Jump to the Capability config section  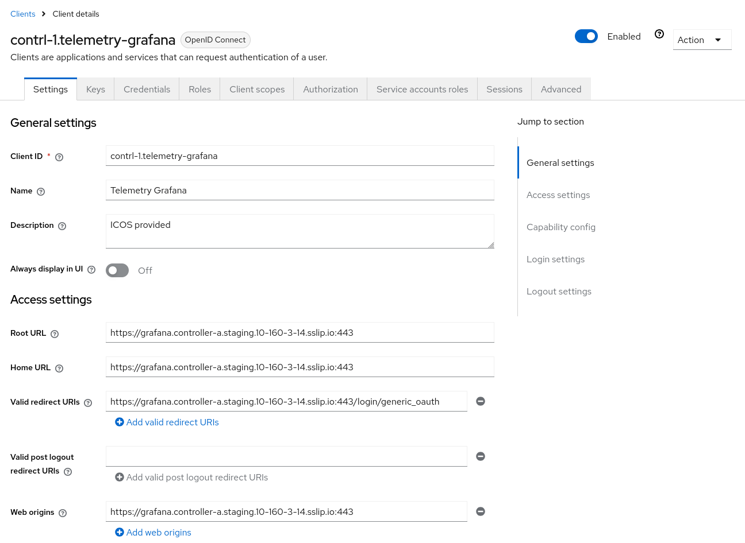561,227
